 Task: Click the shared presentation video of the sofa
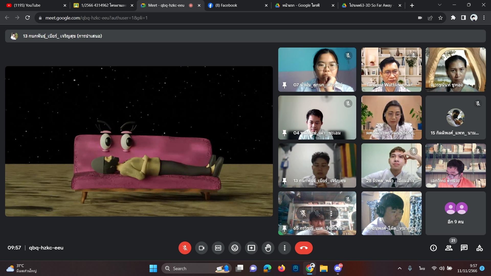139,141
